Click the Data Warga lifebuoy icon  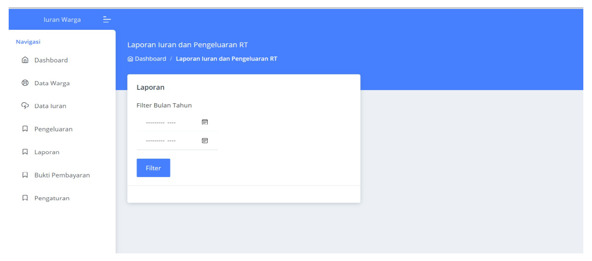25,83
